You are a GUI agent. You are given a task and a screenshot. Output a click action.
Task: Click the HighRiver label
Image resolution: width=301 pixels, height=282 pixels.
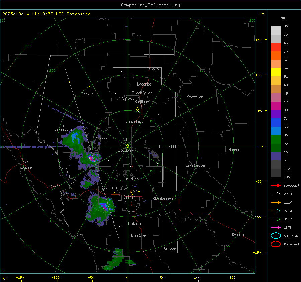click(139, 235)
